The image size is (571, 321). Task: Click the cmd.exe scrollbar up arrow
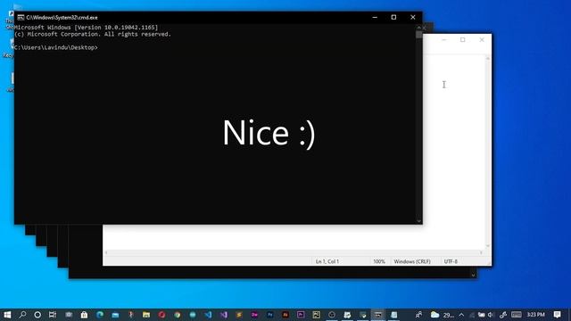tap(418, 28)
